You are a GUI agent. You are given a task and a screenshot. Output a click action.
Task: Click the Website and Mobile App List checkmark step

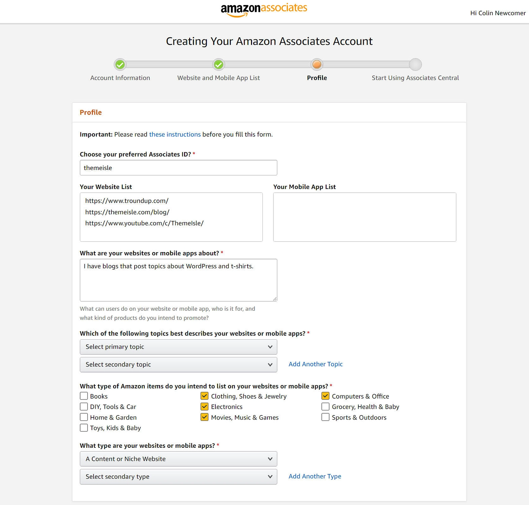click(x=219, y=64)
